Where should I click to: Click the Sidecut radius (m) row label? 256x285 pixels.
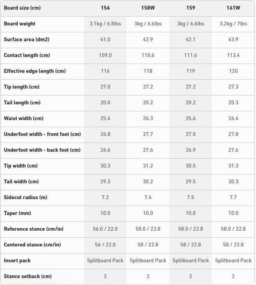tap(25, 197)
